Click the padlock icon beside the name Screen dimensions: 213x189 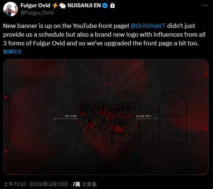point(112,5)
